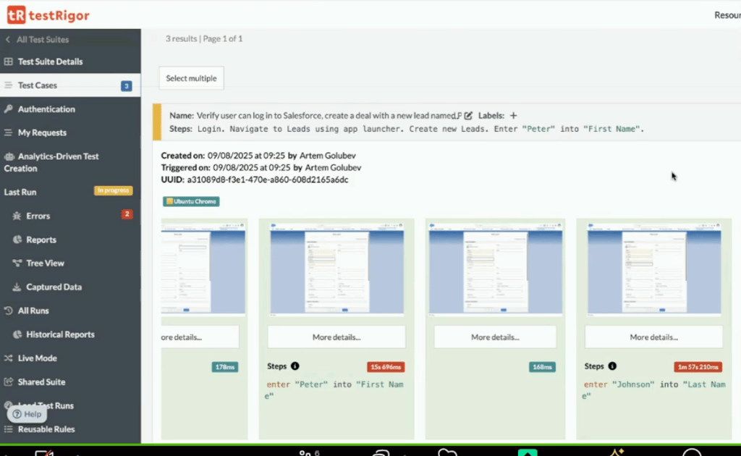Click the '3 results | Page 1 of 1' text
The height and width of the screenshot is (456, 741).
(204, 39)
